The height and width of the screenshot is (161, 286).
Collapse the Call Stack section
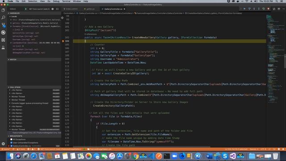[x=34, y=87]
